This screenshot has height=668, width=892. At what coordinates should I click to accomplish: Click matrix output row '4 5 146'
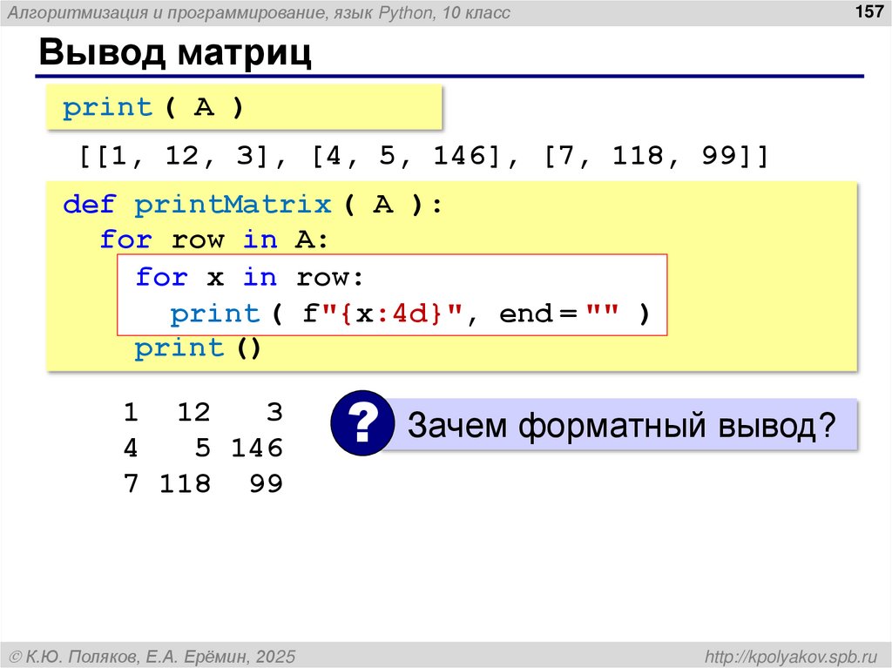point(203,448)
